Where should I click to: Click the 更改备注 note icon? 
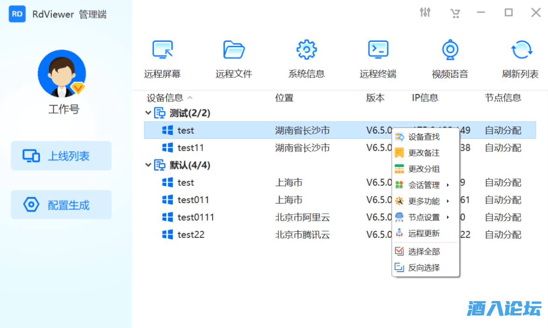click(x=399, y=153)
